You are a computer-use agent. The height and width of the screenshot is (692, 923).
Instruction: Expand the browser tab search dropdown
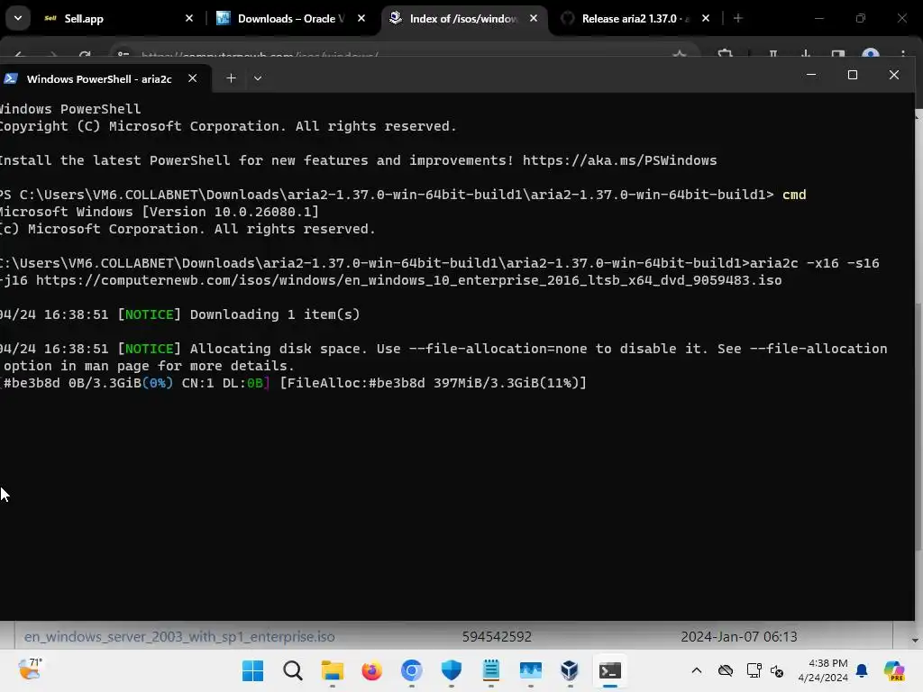pyautogui.click(x=18, y=18)
